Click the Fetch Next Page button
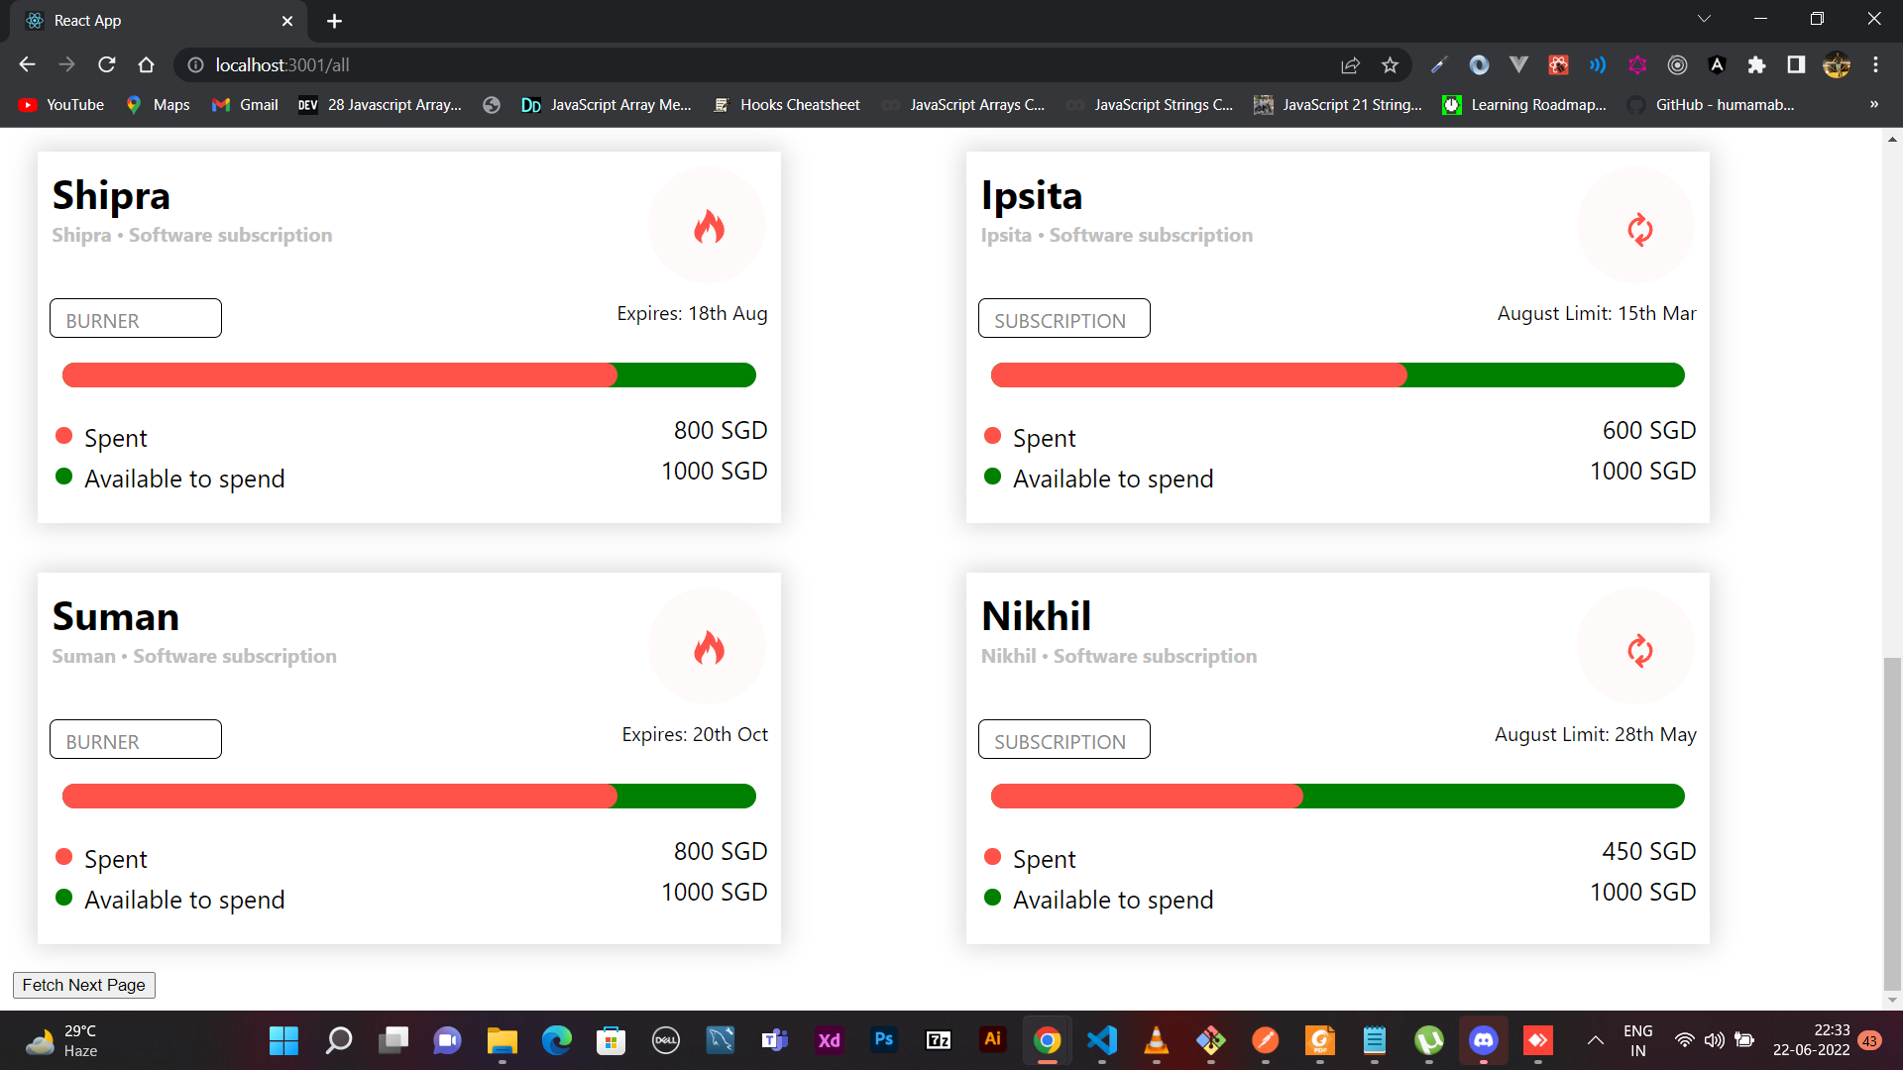 coord(83,985)
